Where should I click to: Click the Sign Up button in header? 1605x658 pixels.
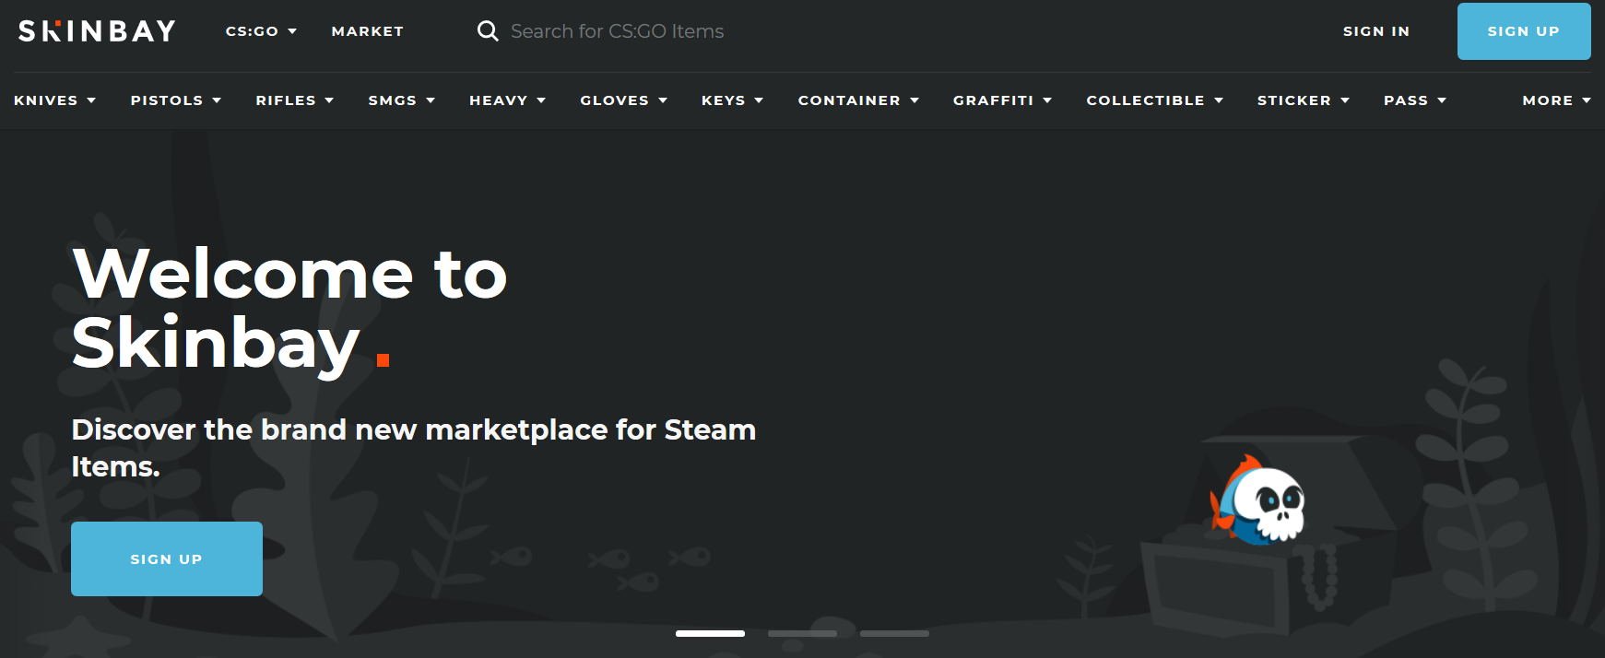[1524, 31]
